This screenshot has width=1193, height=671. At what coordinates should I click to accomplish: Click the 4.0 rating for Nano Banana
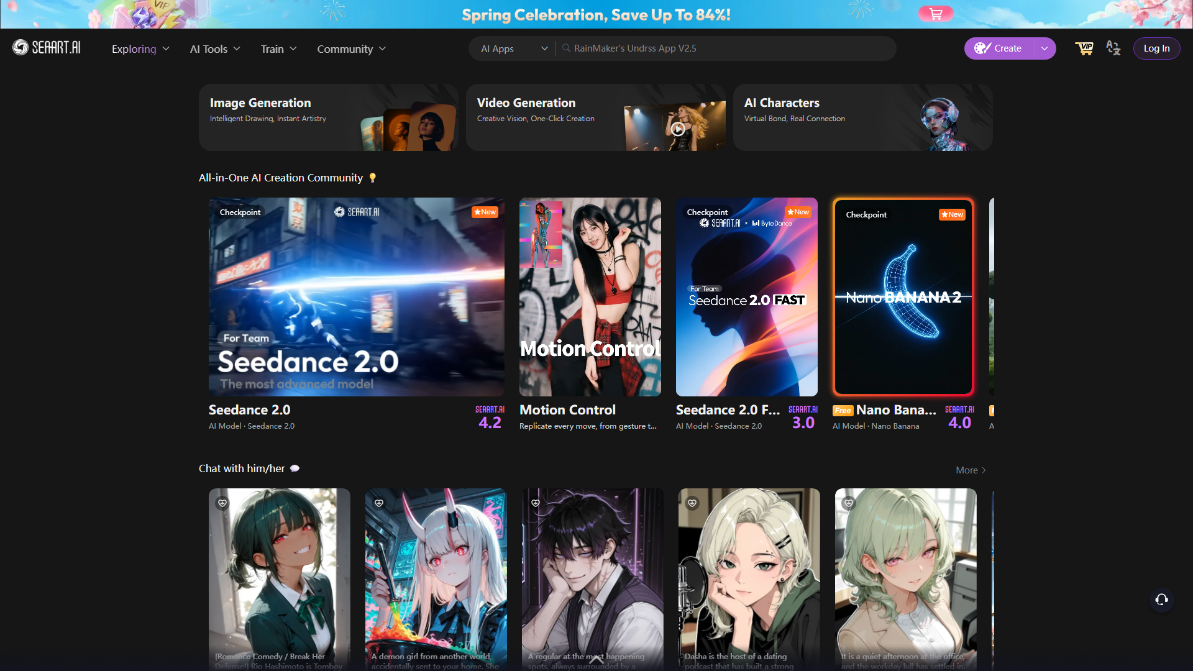[959, 422]
